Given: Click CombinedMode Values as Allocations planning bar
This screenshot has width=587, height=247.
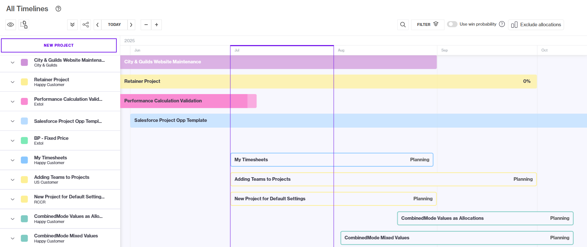Looking at the screenshot, I should tap(485, 218).
